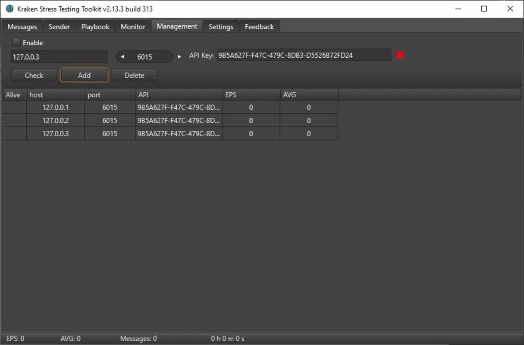The width and height of the screenshot is (524, 345).
Task: Click API key cell in 127.0.0.3 row
Action: pyautogui.click(x=179, y=134)
